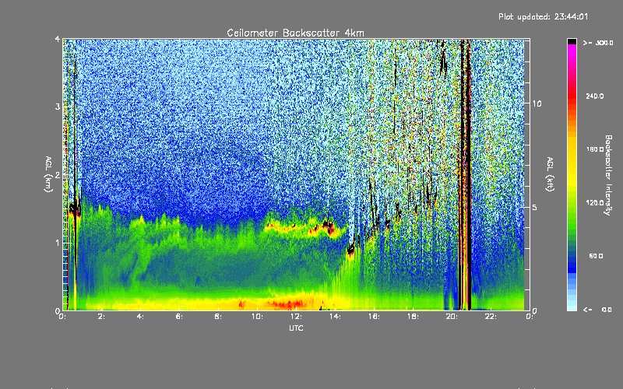Screen dimensions: 623x389
Task: Click the "Ceilometer Backscatter 4km" plot title
Action: [x=295, y=33]
